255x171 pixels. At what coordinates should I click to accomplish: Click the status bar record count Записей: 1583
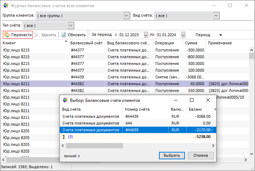[x=14, y=167]
